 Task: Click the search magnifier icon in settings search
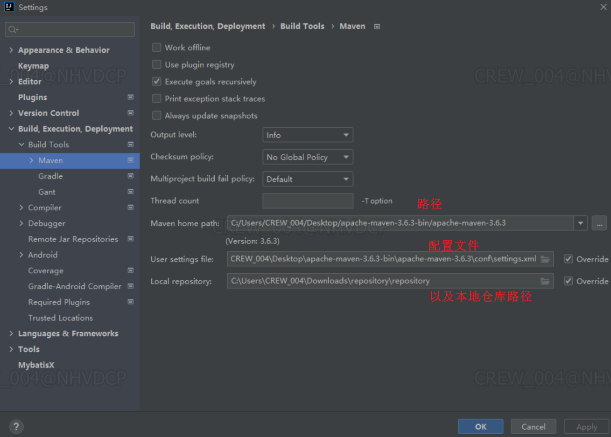pyautogui.click(x=13, y=29)
